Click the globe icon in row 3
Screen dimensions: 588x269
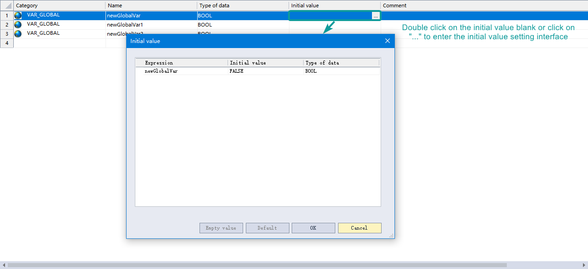click(x=18, y=34)
